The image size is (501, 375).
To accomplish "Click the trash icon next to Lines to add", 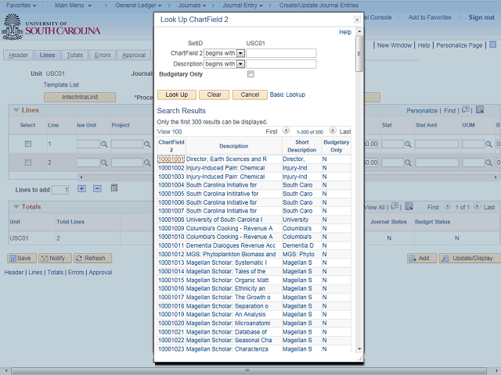I will (x=114, y=189).
